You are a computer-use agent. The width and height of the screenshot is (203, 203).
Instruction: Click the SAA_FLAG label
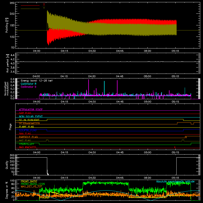[x=25, y=133]
